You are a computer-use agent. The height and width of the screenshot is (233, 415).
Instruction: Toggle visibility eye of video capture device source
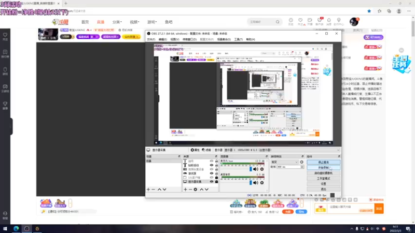(x=212, y=169)
